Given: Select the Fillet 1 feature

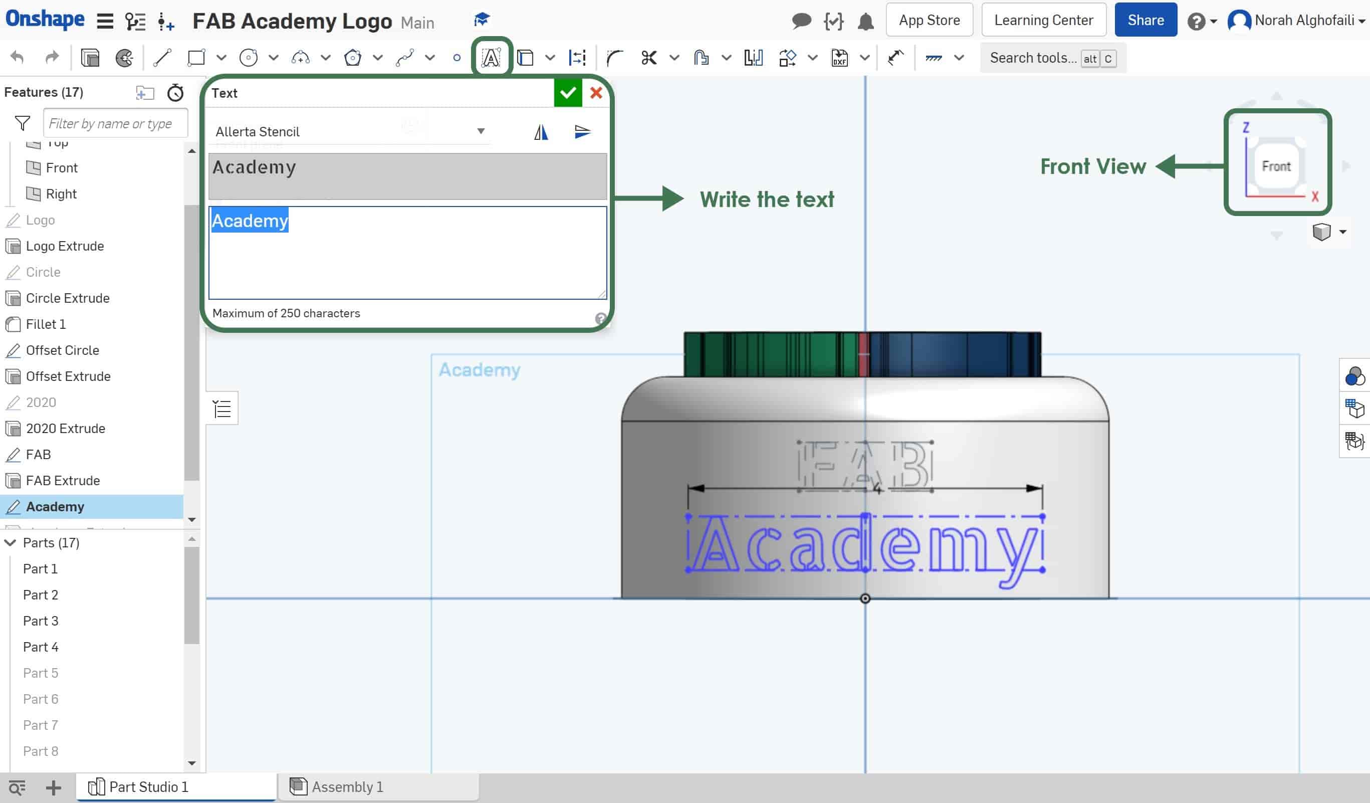Looking at the screenshot, I should [46, 324].
